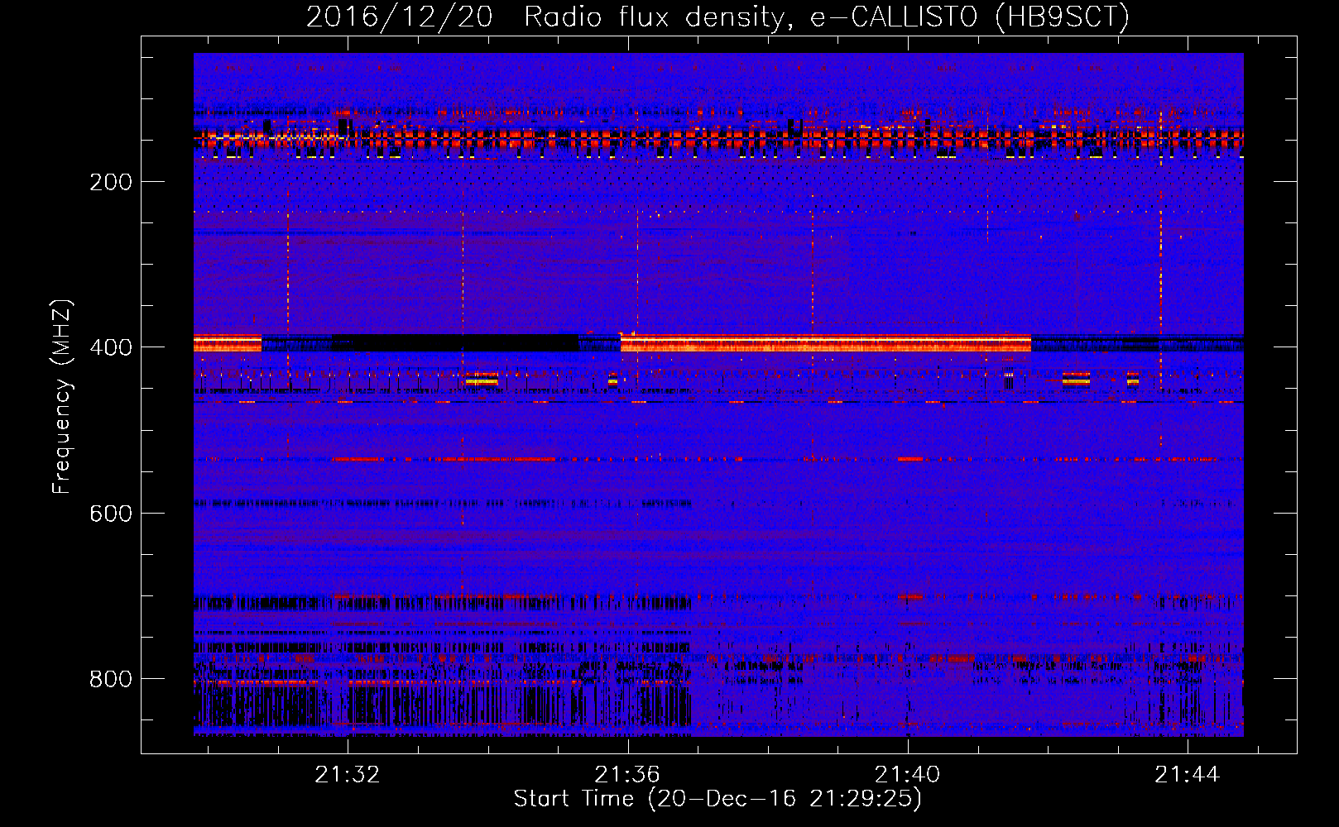Click the 21:44 time tick label
1339x827 pixels.
[1188, 774]
